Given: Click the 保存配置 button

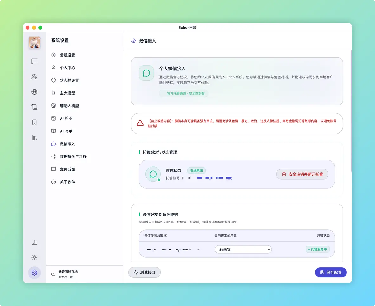Looking at the screenshot, I should point(331,272).
